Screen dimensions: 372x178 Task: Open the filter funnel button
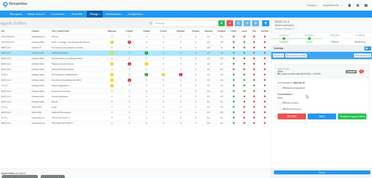pyautogui.click(x=265, y=23)
